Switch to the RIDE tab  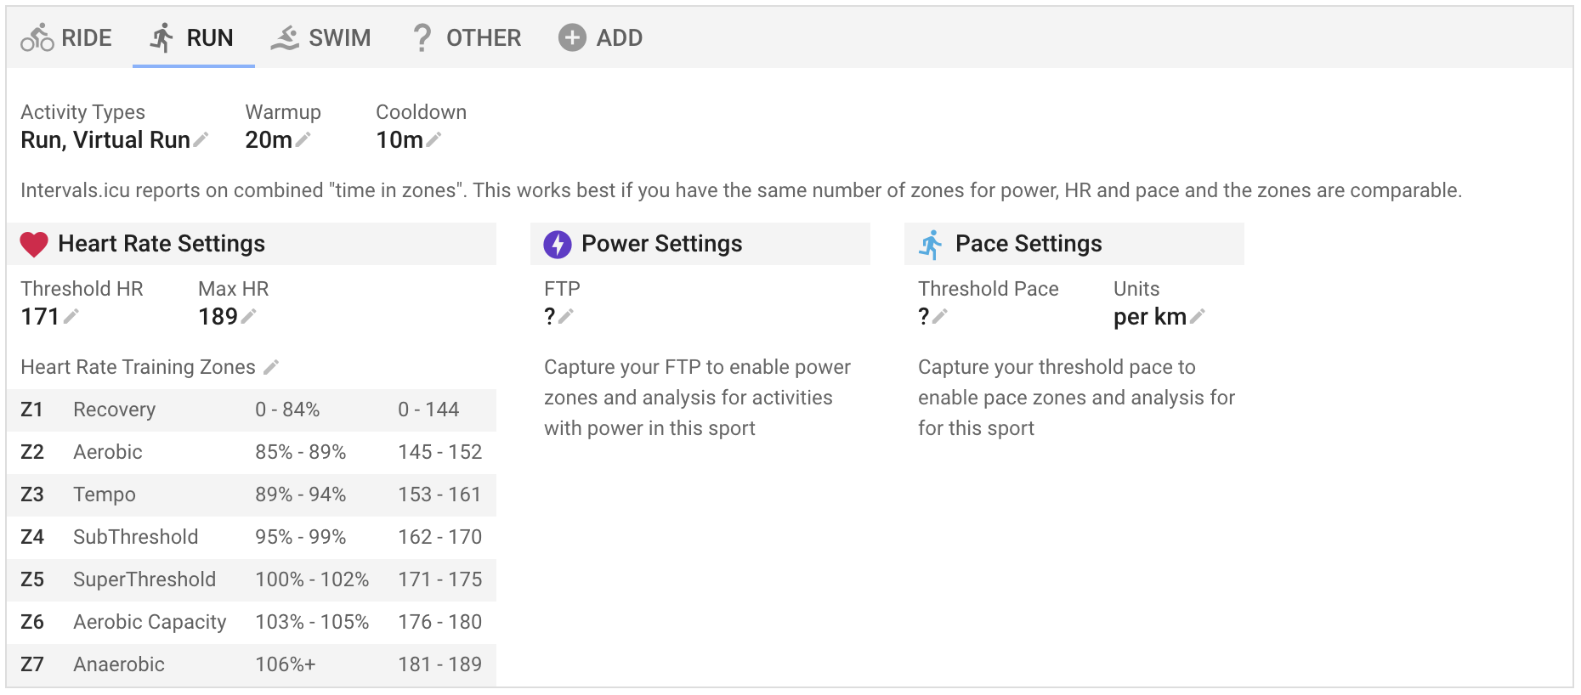click(66, 37)
